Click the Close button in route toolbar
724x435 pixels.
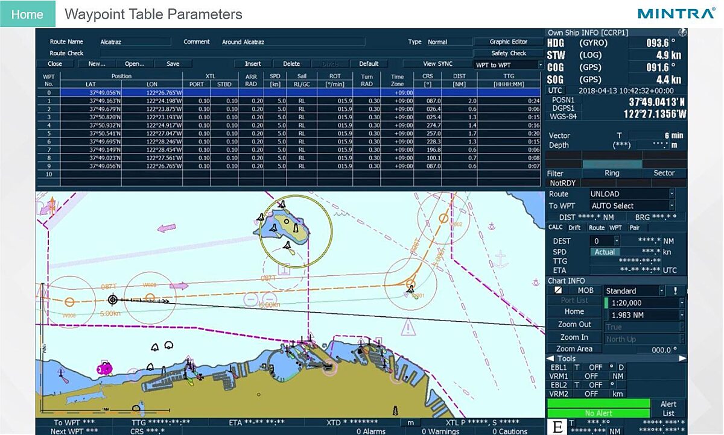pos(55,63)
